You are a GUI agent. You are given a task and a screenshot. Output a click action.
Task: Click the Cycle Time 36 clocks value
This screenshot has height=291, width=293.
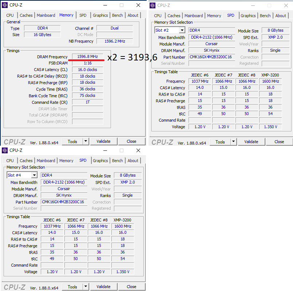[x=88, y=89]
